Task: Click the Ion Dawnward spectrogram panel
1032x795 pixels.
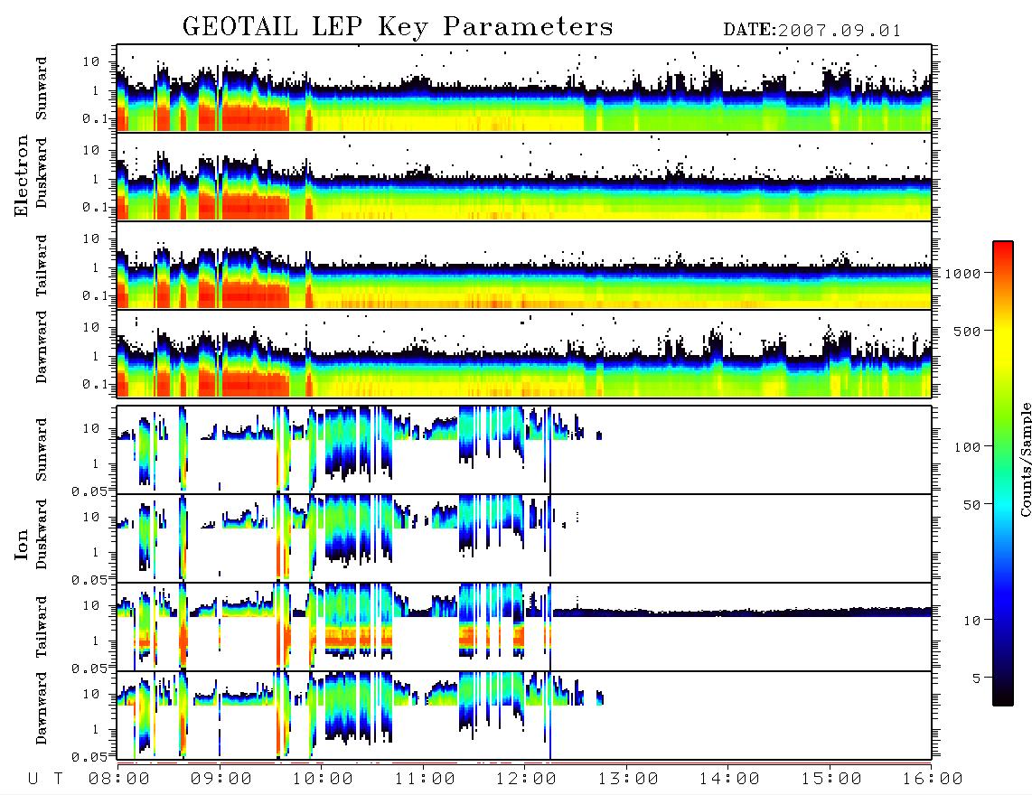Action: pos(524,715)
